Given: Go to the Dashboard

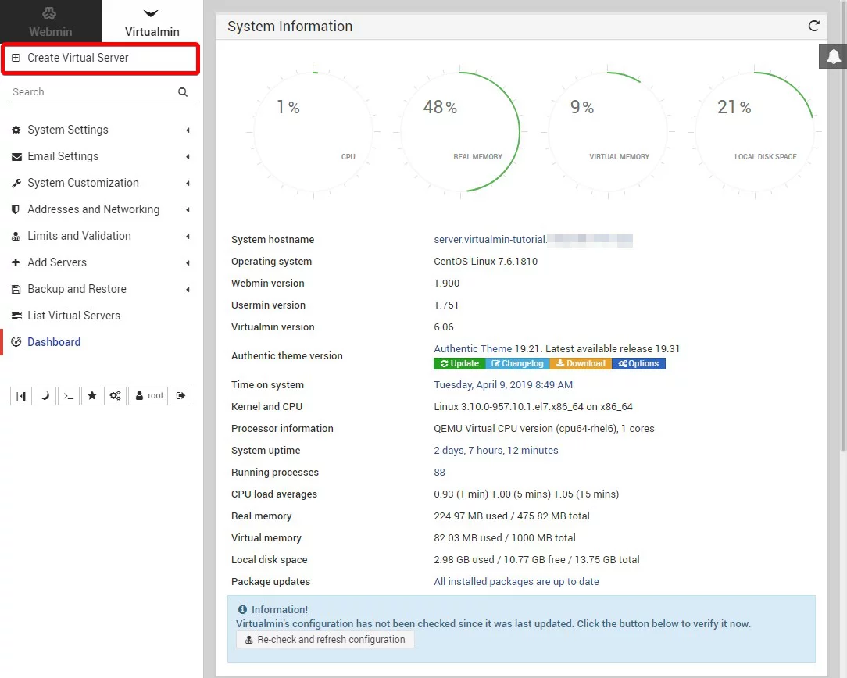Looking at the screenshot, I should [101, 341].
